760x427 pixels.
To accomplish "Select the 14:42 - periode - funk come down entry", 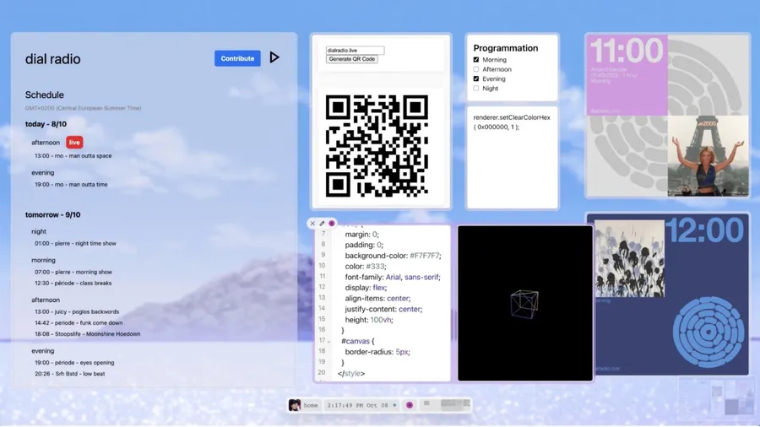I will point(79,323).
